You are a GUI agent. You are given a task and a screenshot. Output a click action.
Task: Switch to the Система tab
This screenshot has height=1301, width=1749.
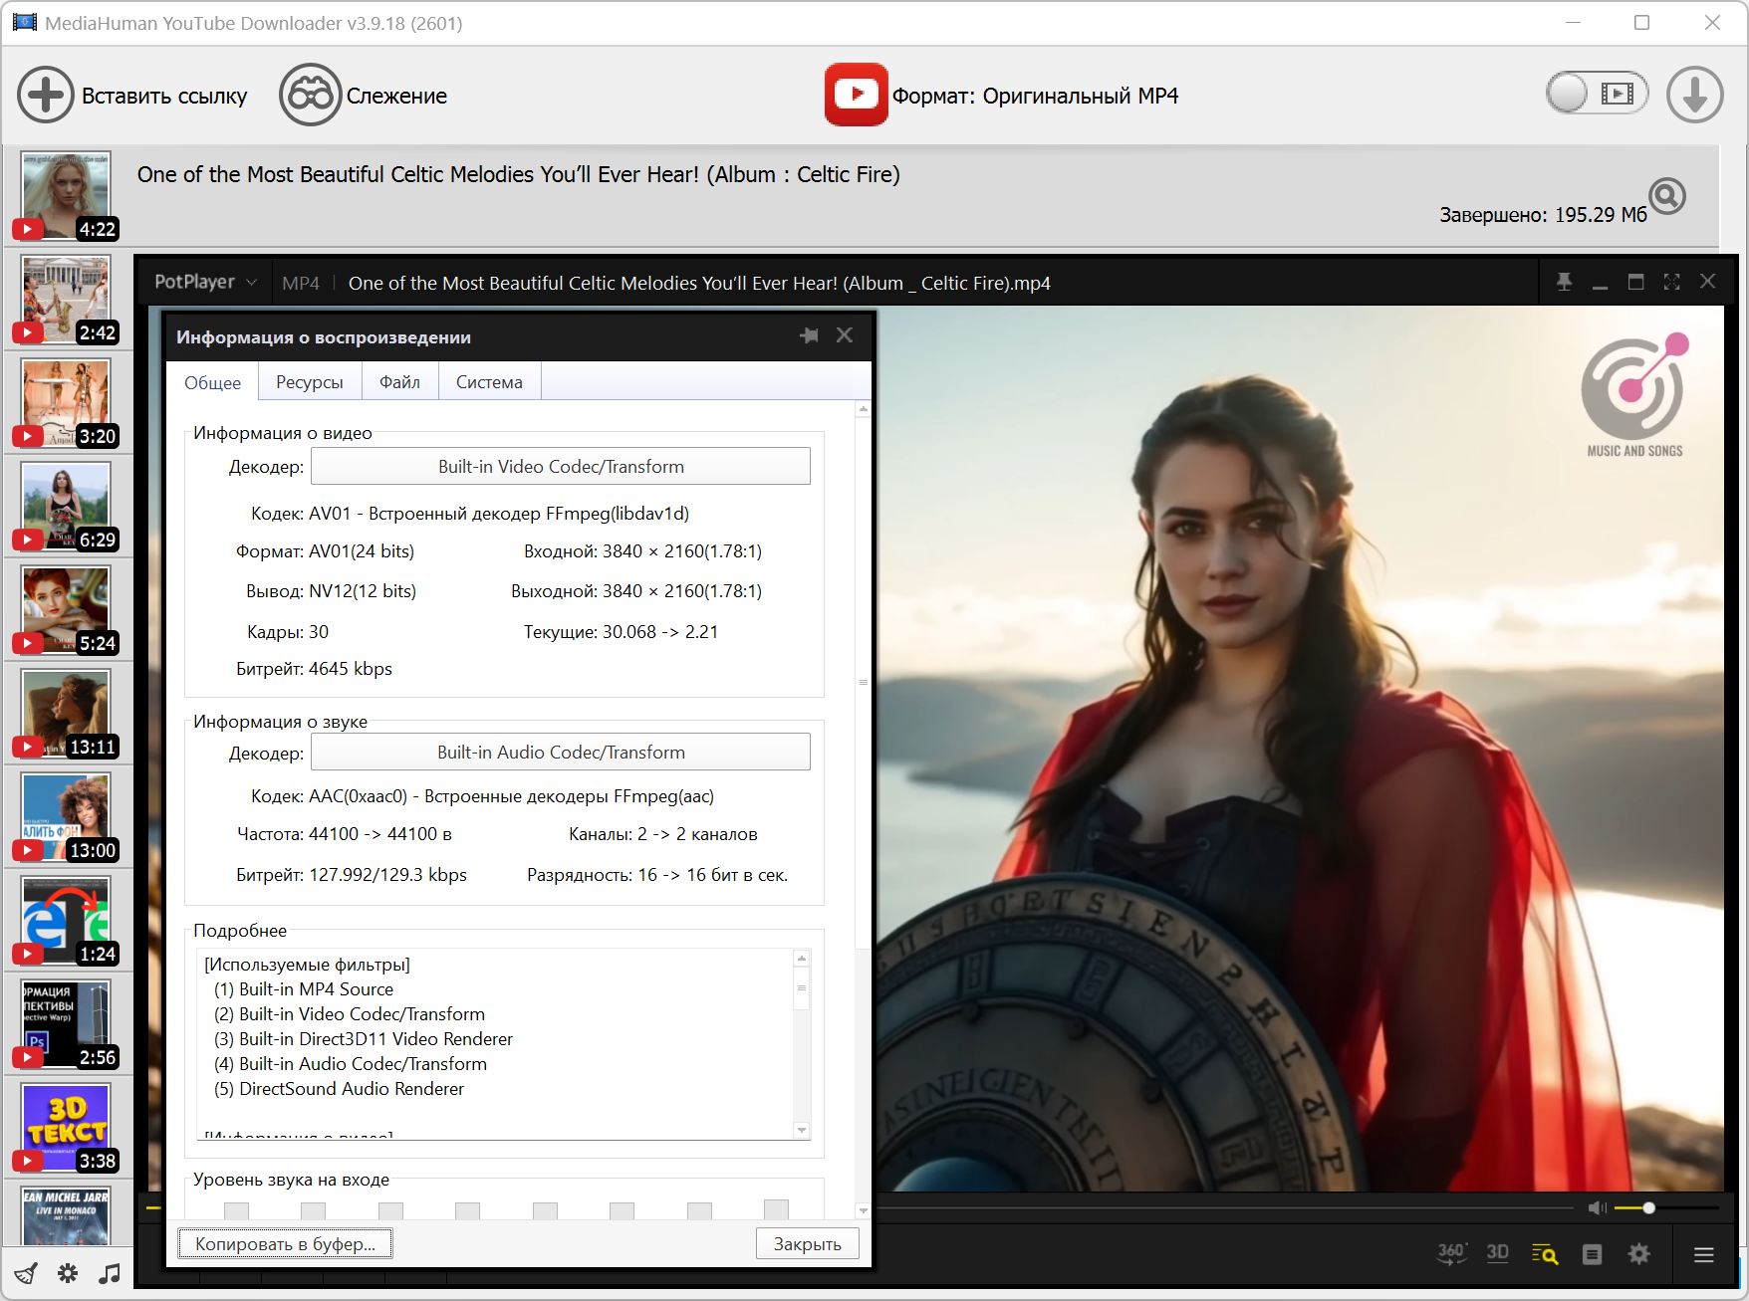coord(489,382)
